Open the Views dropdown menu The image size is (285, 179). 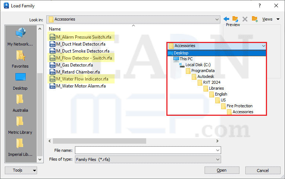269,19
